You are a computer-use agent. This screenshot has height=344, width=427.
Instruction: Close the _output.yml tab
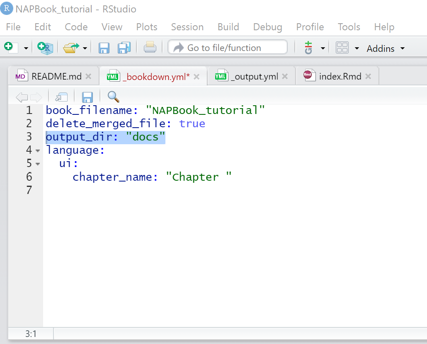tap(284, 76)
